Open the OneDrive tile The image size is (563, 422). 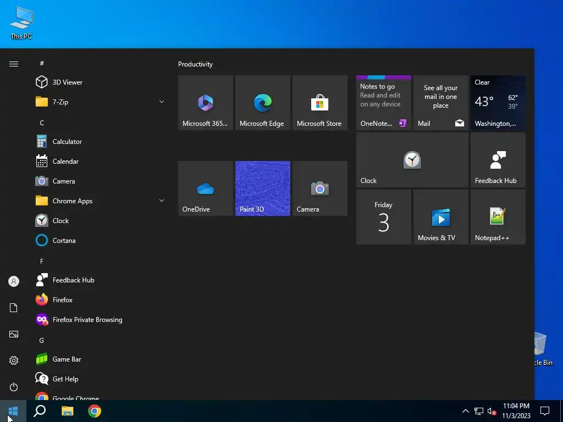point(206,188)
